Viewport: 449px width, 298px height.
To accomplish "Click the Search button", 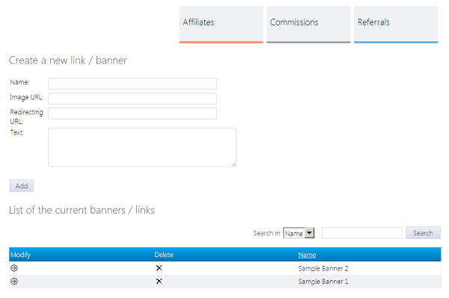I will click(423, 233).
